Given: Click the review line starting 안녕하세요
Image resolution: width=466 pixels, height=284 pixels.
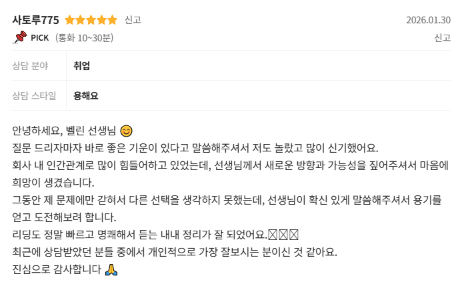Looking at the screenshot, I should 72,131.
